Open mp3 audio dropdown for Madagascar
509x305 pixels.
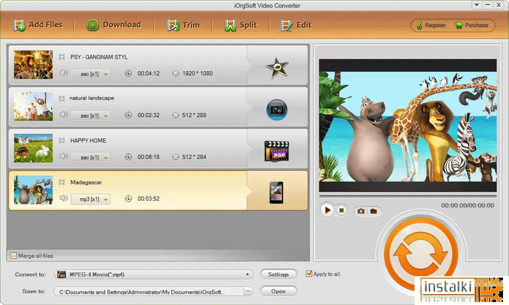[90, 199]
